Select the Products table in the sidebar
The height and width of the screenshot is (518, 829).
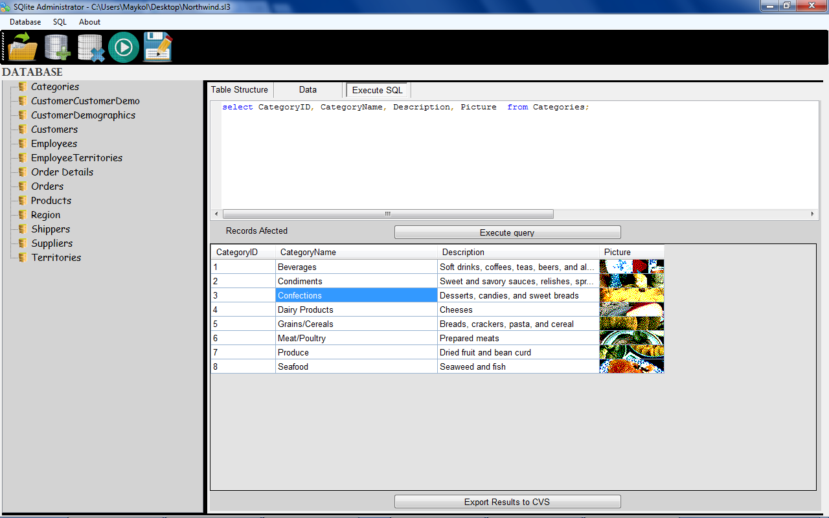[51, 200]
